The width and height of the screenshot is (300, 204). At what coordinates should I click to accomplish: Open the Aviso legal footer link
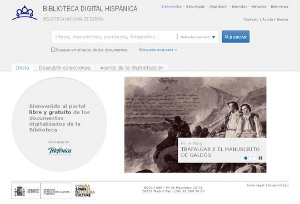(x=256, y=185)
